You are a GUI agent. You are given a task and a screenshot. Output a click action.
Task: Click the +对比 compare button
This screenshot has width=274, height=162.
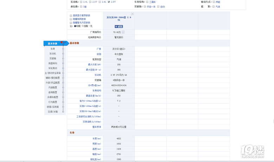[119, 27]
